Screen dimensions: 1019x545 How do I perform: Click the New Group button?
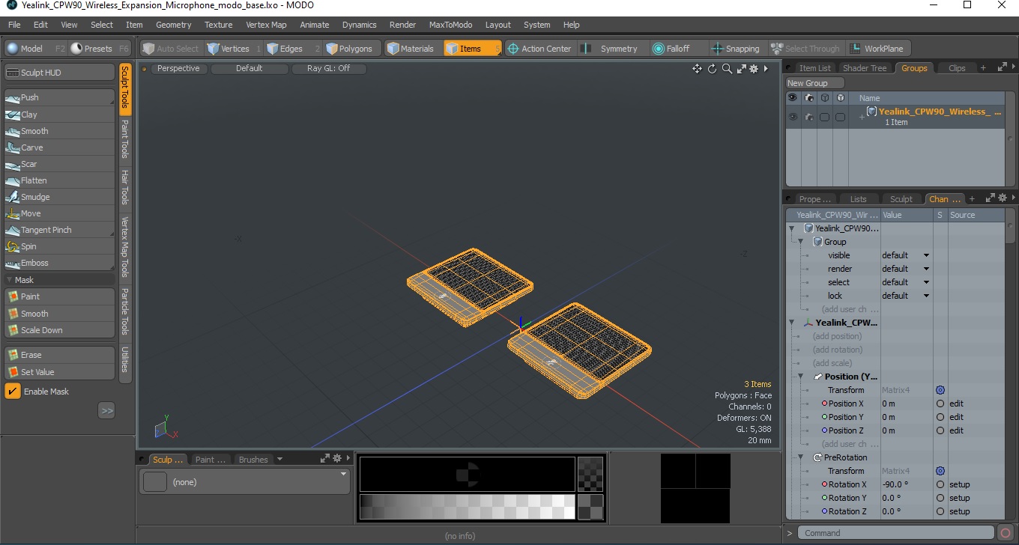click(814, 83)
